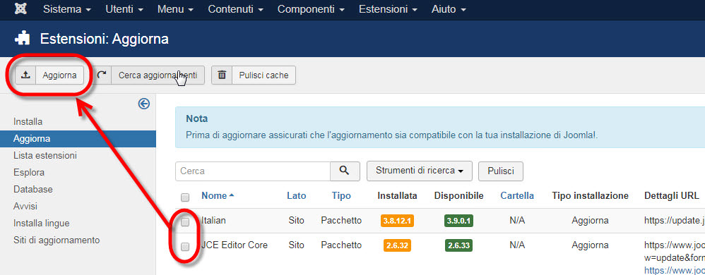Viewport: 705px width, 275px height.
Task: Open Avvisi in the sidebar
Action: coord(25,207)
